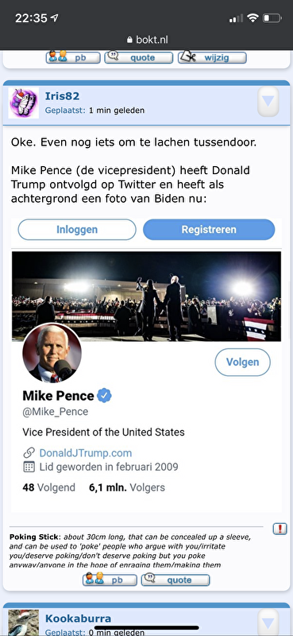Viewport: 293px width, 636px height.
Task: Tap the verified badge beside Mike Pence
Action: tap(105, 395)
